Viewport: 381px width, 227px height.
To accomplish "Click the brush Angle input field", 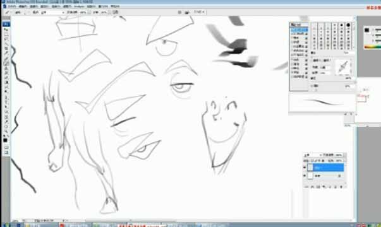I will pyautogui.click(x=325, y=67).
